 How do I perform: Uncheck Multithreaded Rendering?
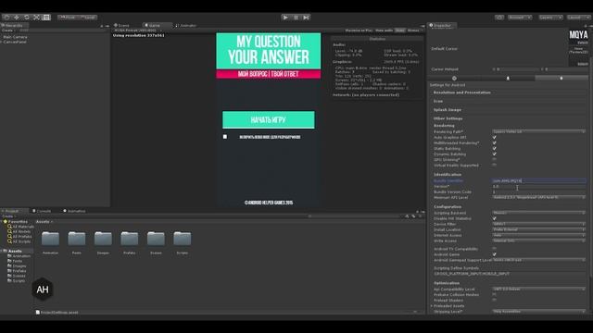pyautogui.click(x=494, y=143)
